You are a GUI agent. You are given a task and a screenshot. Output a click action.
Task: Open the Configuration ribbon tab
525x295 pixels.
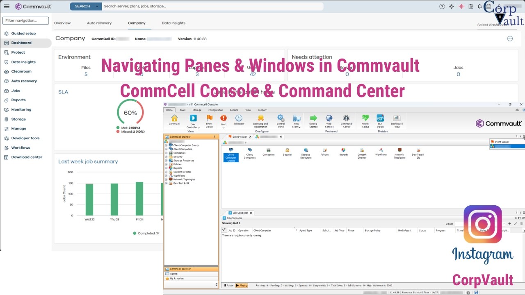pos(216,110)
